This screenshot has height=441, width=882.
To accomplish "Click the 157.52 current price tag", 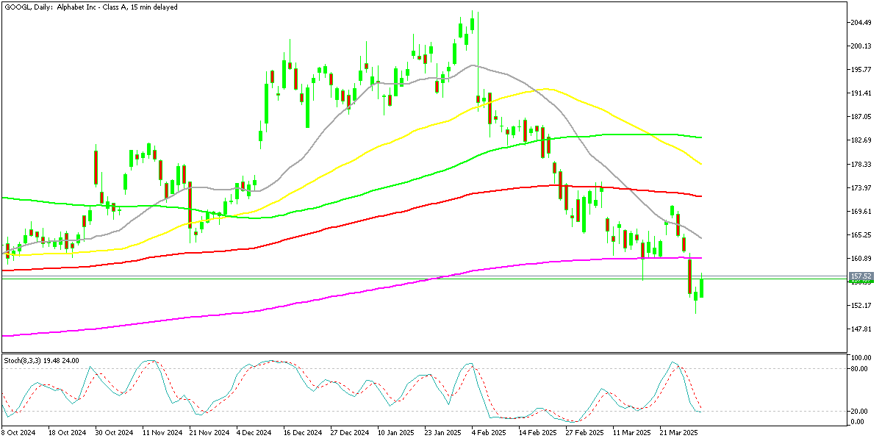I will [861, 276].
